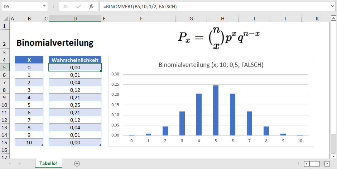Image resolution: width=337 pixels, height=169 pixels.
Task: Click the tab-bar resize dots handle
Action: coord(298,164)
